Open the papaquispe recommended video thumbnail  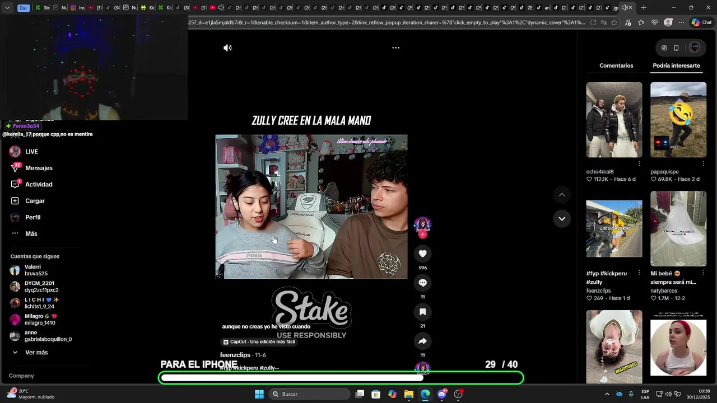click(678, 120)
